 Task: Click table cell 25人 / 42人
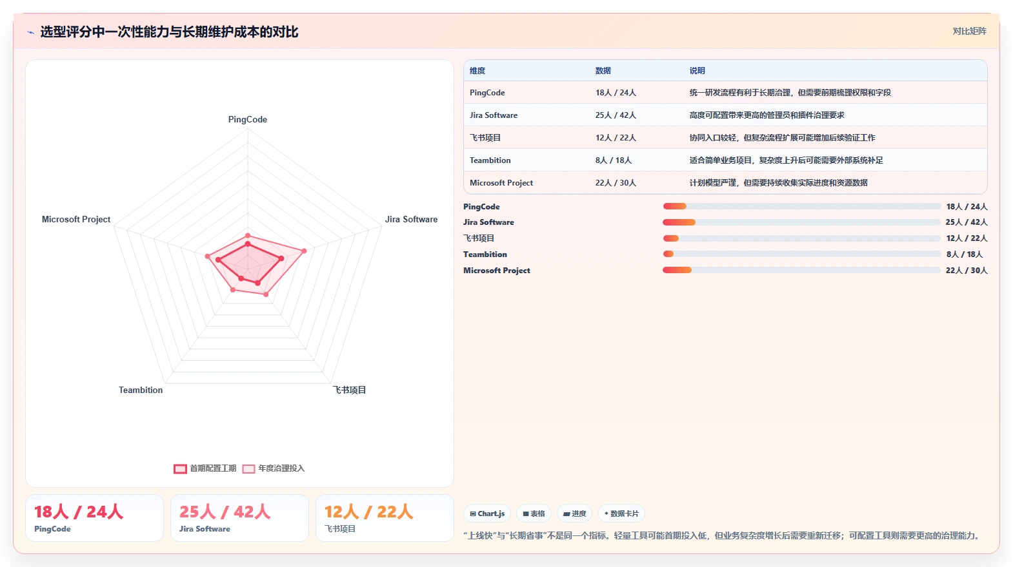pyautogui.click(x=616, y=115)
